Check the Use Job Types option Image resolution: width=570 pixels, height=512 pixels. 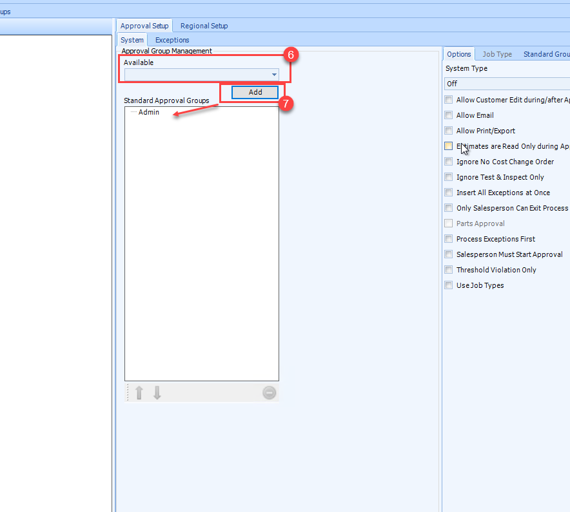click(x=449, y=285)
